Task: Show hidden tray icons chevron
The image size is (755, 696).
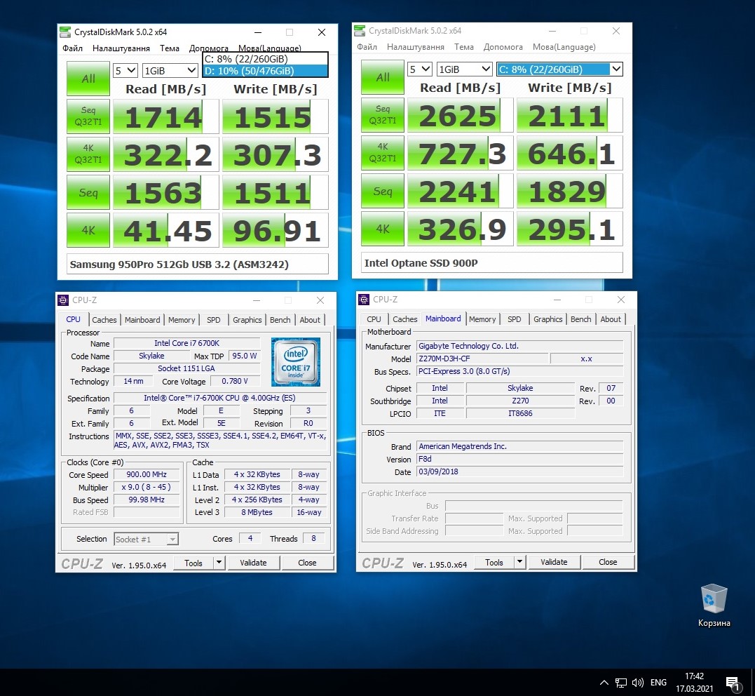Action: coord(604,682)
